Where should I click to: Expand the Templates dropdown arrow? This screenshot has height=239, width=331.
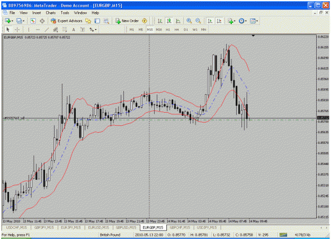pos(257,21)
